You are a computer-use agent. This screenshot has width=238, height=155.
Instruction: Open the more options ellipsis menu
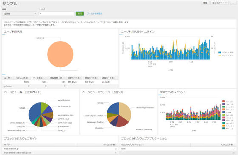234,3
